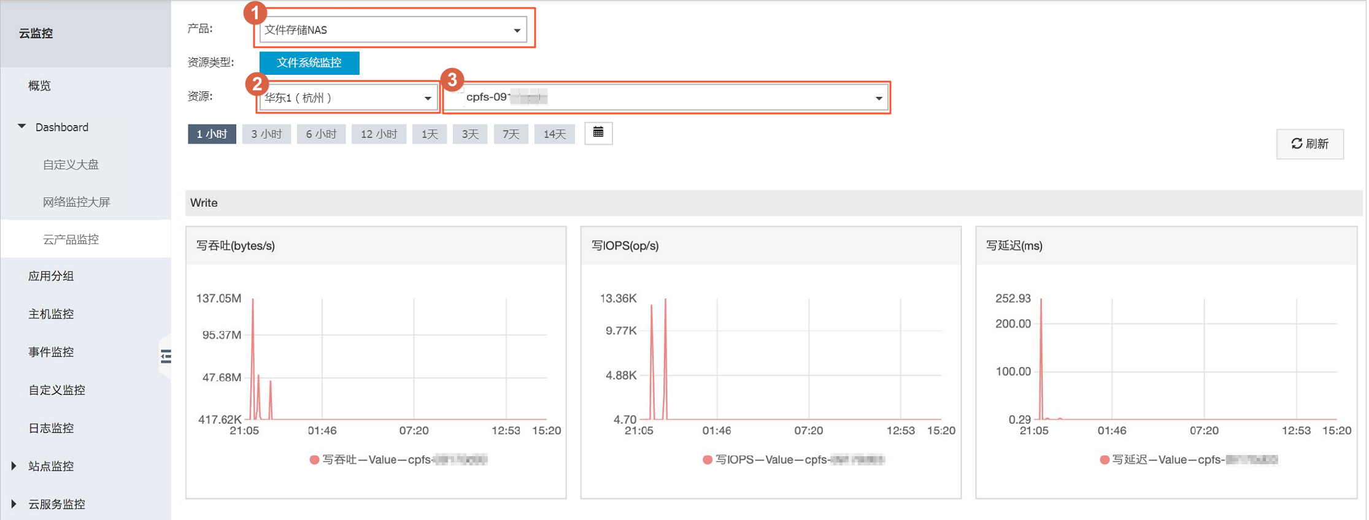Open the cpfs file system dropdown
The height and width of the screenshot is (520, 1369).
click(666, 97)
